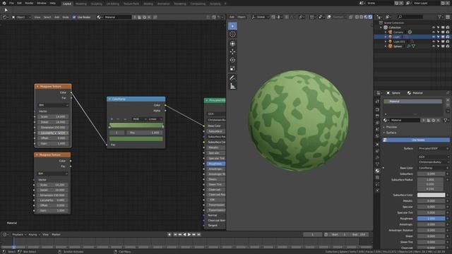This screenshot has height=254, width=452.
Task: Open the Tool properties tab icon
Action: click(x=377, y=102)
